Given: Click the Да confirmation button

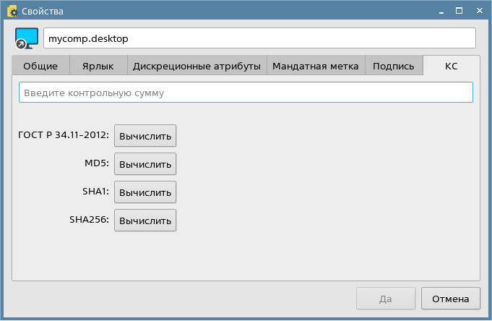Looking at the screenshot, I should 386,298.
